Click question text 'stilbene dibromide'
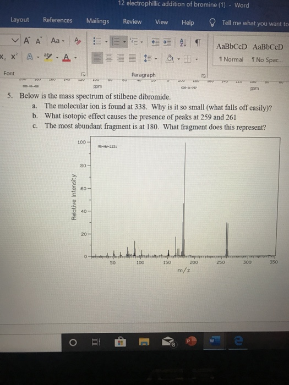This screenshot has height=385, width=289. (141, 96)
